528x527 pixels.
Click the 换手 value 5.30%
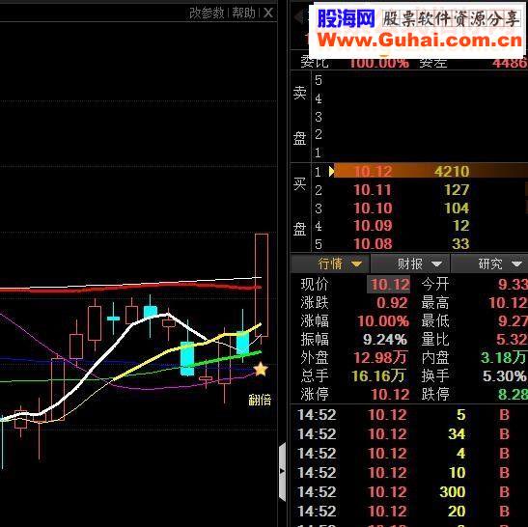tap(504, 375)
